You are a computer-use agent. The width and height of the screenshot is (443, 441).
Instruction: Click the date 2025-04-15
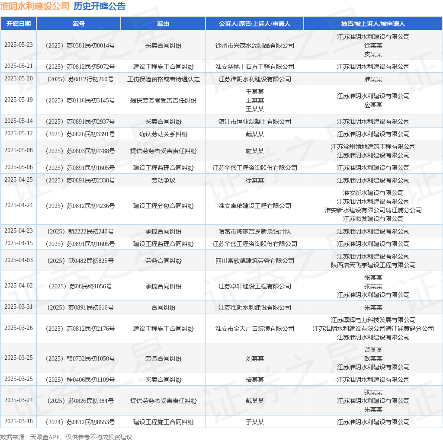(x=19, y=243)
